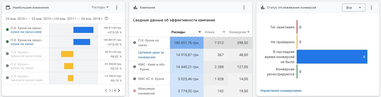Click the +43 581,51 грн. change value

(x=113, y=40)
